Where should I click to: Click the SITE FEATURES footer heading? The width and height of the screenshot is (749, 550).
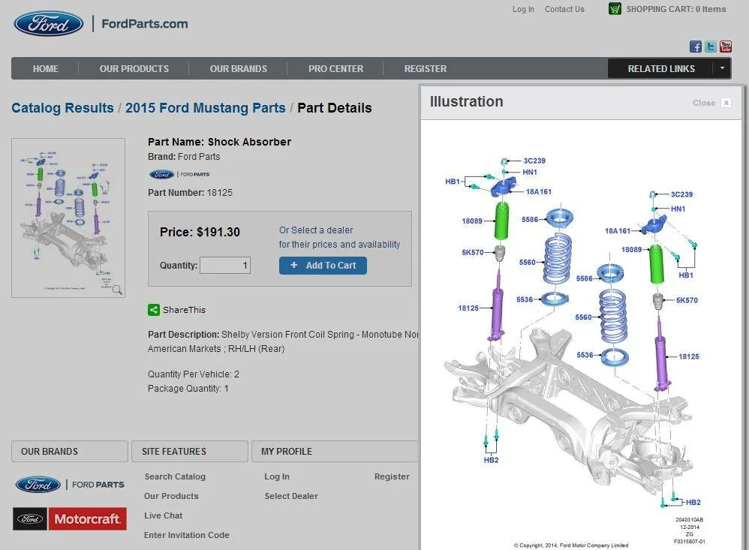[x=174, y=452]
